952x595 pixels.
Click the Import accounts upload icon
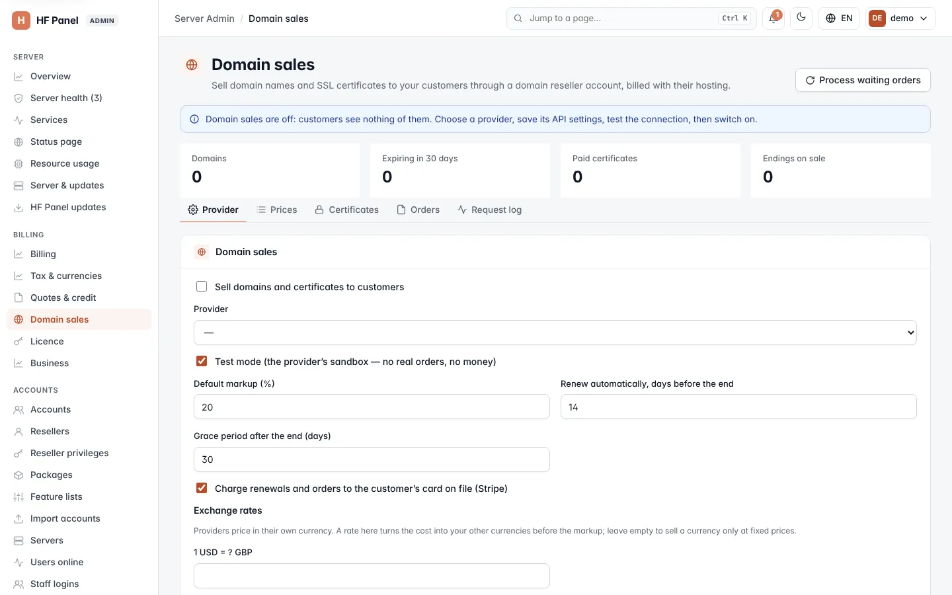pyautogui.click(x=19, y=519)
